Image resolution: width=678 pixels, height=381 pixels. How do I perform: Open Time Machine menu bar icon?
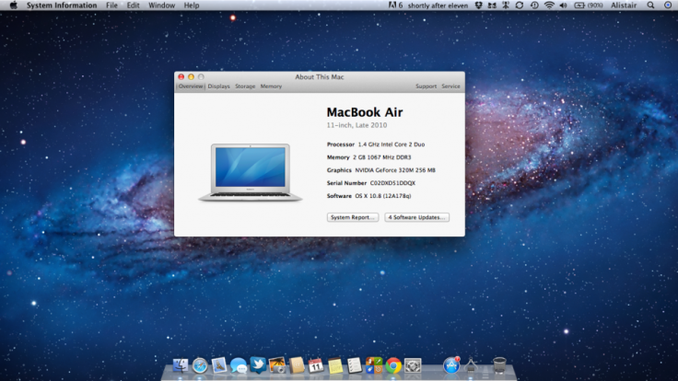534,6
